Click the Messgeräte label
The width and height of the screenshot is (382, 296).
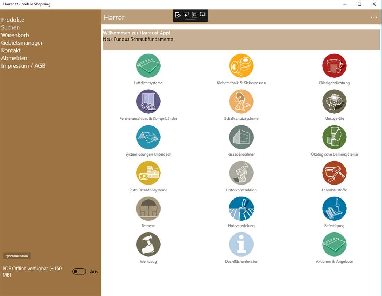(334, 119)
